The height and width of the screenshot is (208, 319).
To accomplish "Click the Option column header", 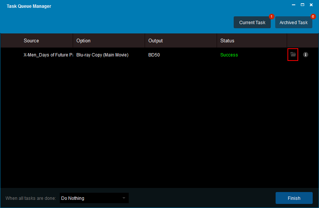I will pos(83,40).
